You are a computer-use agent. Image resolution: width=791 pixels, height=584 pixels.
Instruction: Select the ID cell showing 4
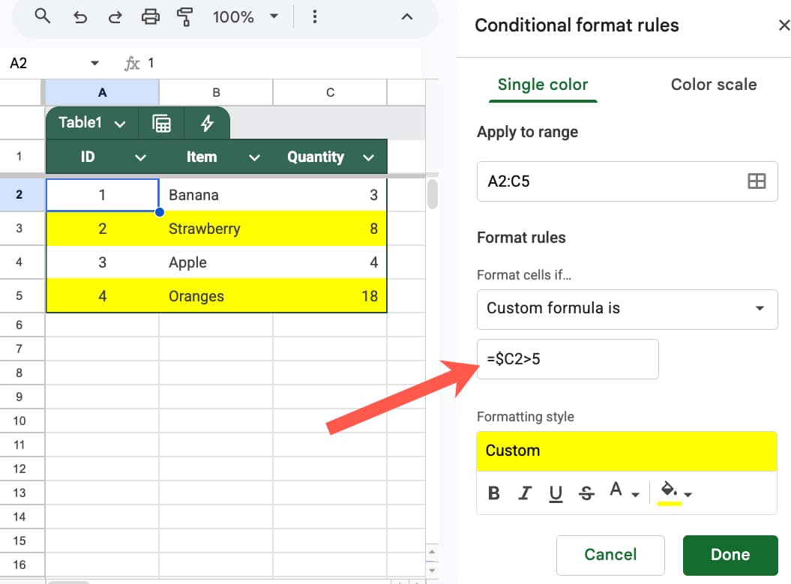point(103,295)
